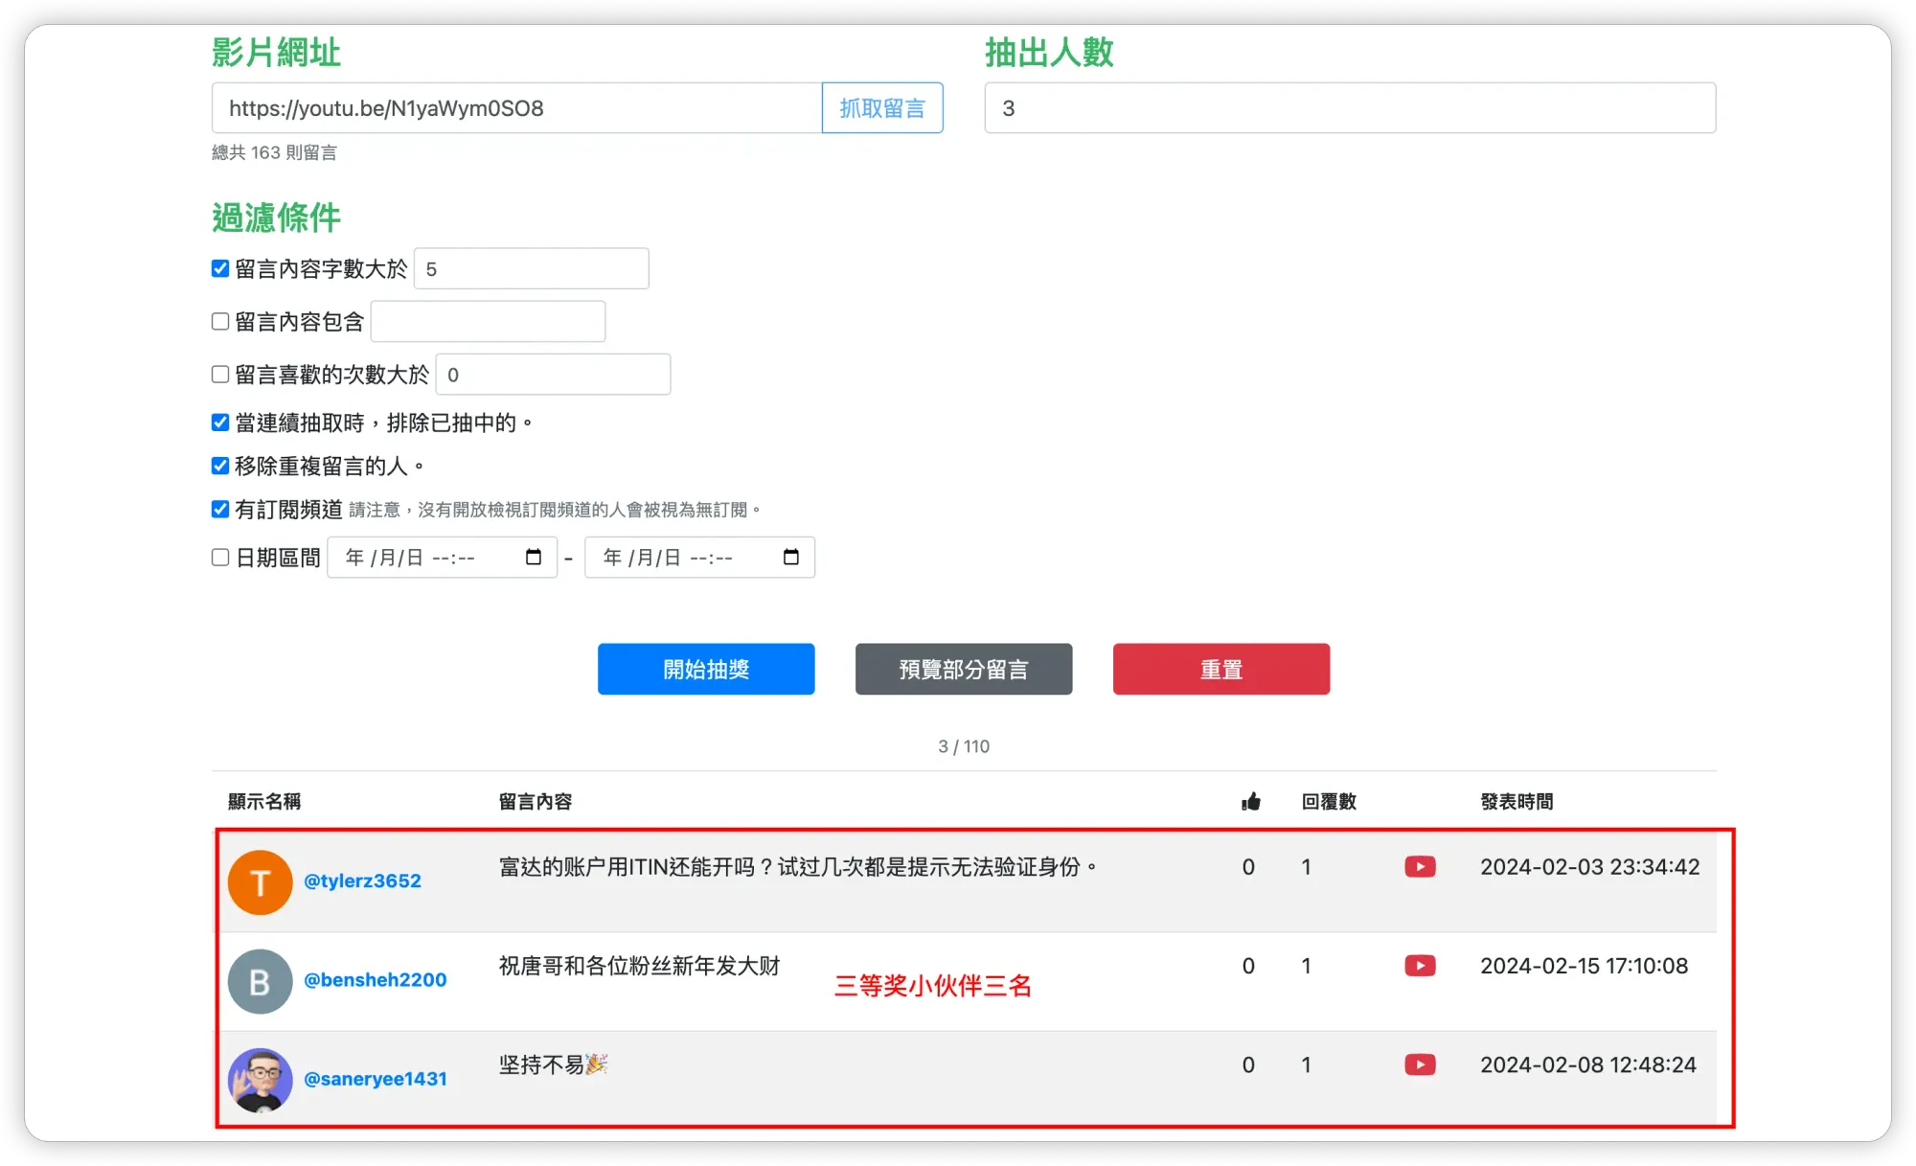Toggle 移除重複留言的人 checkbox
The height and width of the screenshot is (1166, 1916).
coord(220,466)
